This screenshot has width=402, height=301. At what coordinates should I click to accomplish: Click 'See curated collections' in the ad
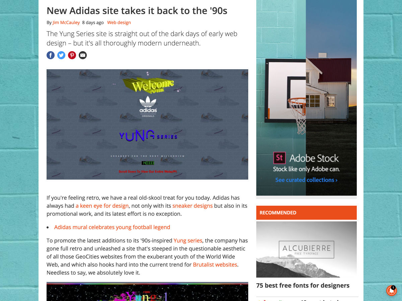coord(306,180)
